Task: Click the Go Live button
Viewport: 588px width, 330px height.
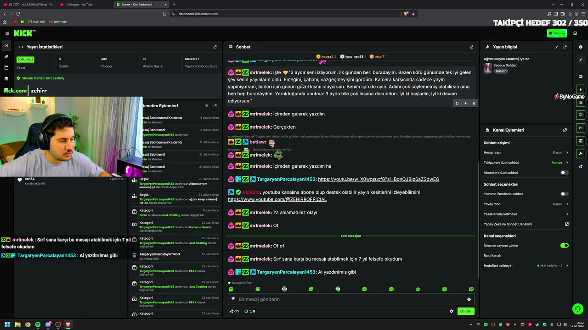Action: [557, 33]
